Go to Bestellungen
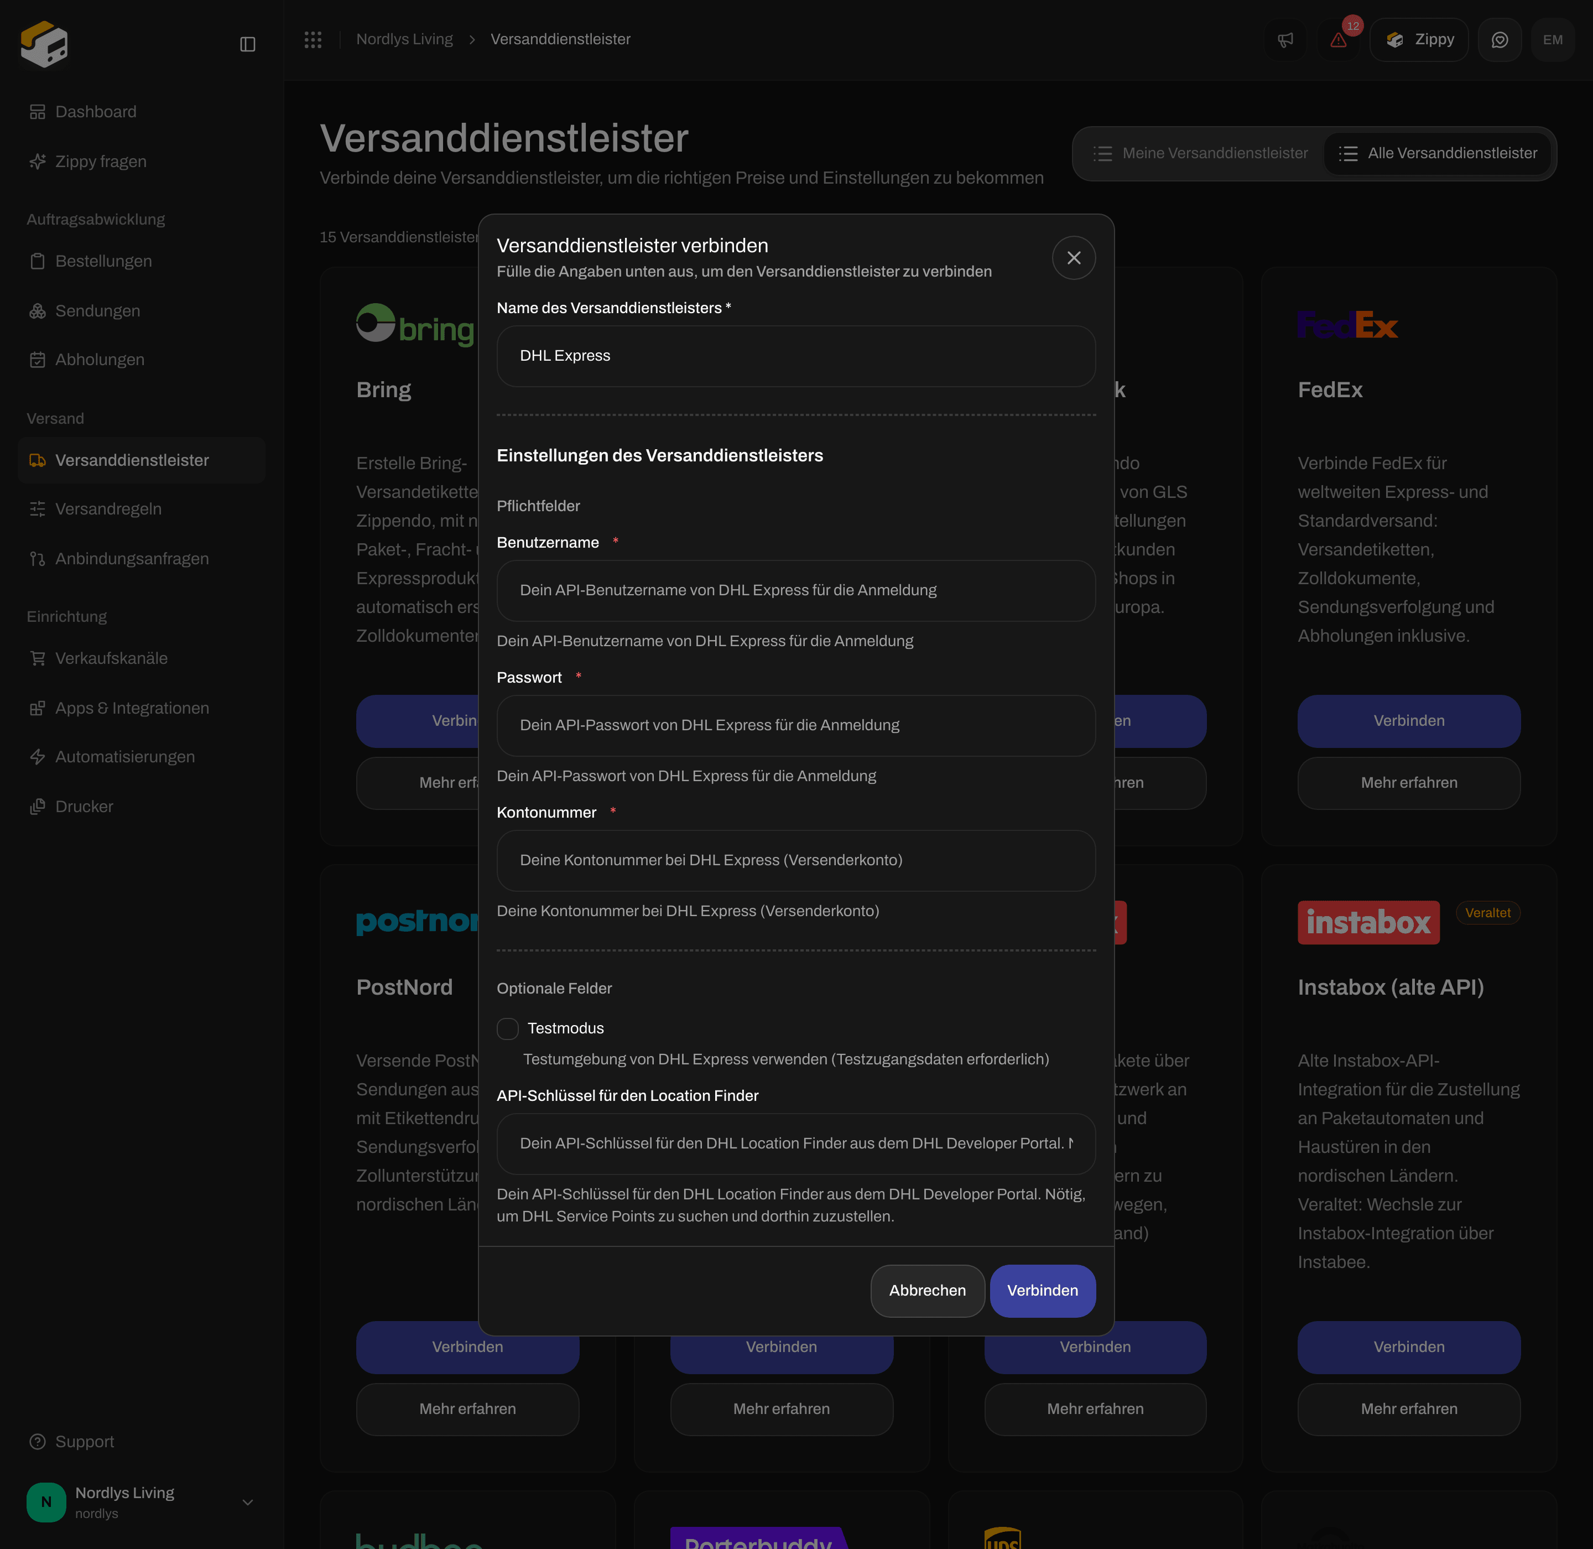1593x1549 pixels. pyautogui.click(x=142, y=261)
